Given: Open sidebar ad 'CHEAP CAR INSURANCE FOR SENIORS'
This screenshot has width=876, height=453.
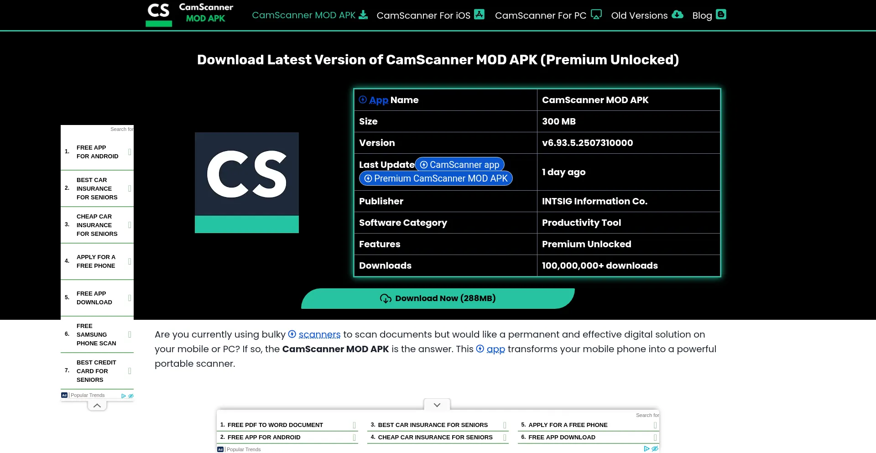Looking at the screenshot, I should pos(97,225).
